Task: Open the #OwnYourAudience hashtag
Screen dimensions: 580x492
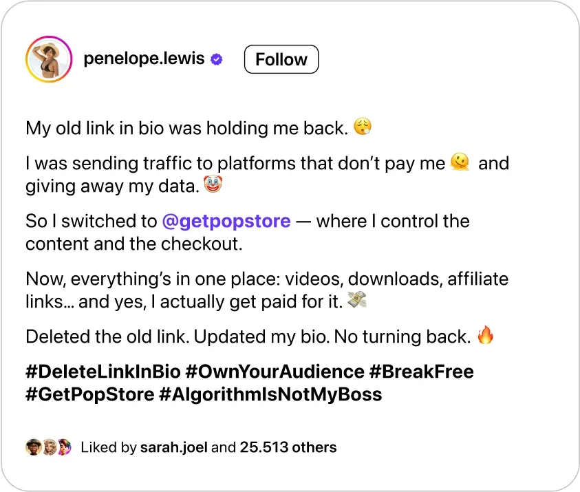Action: pos(275,372)
